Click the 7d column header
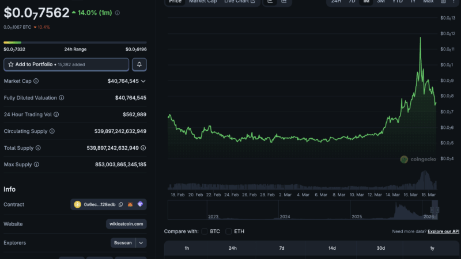461x259 pixels. pos(282,248)
